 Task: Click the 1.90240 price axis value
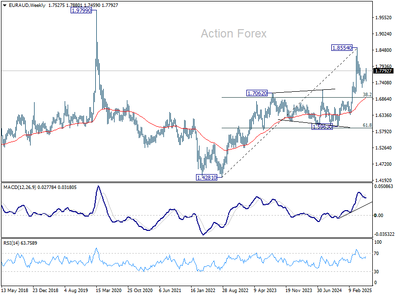[x=384, y=34]
